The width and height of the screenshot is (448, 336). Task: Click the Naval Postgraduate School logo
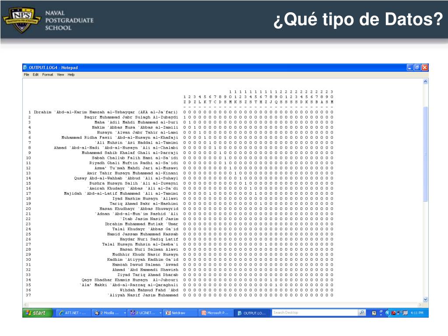(49, 20)
